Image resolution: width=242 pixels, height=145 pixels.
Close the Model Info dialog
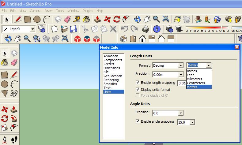[237, 47]
